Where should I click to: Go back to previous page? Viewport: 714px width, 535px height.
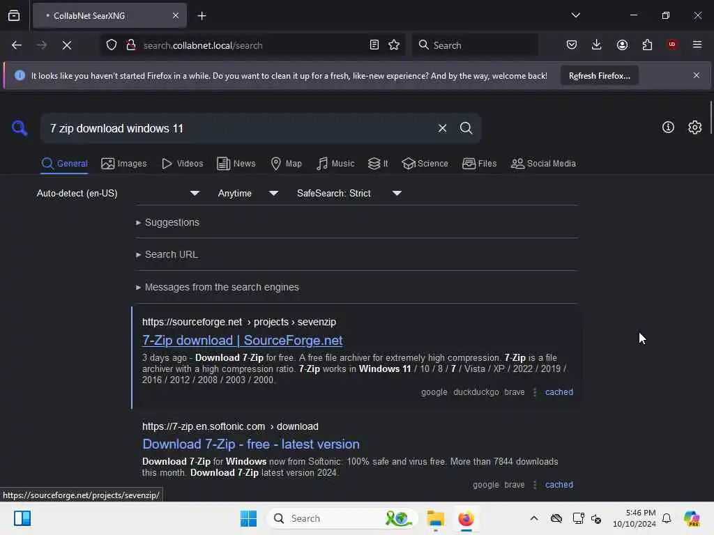(x=17, y=45)
